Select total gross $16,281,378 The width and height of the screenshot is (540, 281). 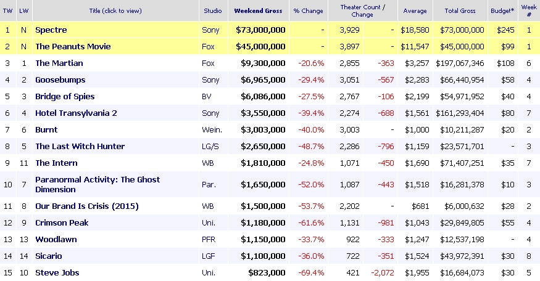462,185
